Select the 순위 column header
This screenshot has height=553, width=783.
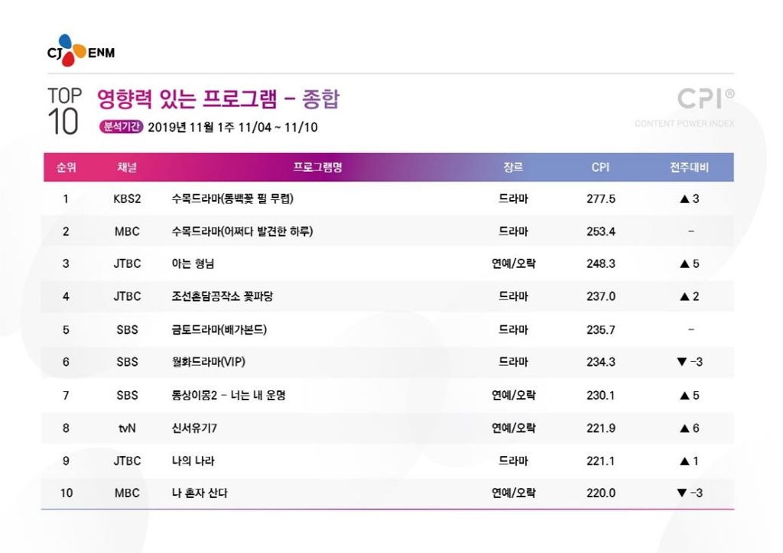pyautogui.click(x=66, y=167)
